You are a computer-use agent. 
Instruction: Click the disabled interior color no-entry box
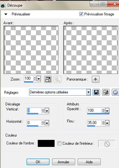[x=107, y=144]
